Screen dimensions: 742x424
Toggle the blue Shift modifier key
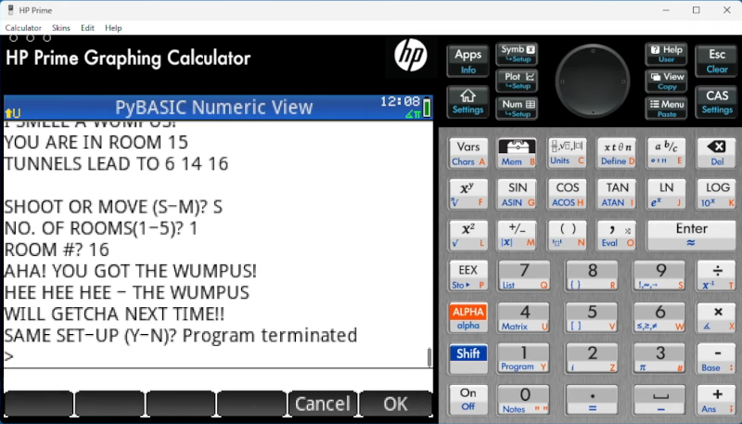pyautogui.click(x=467, y=358)
